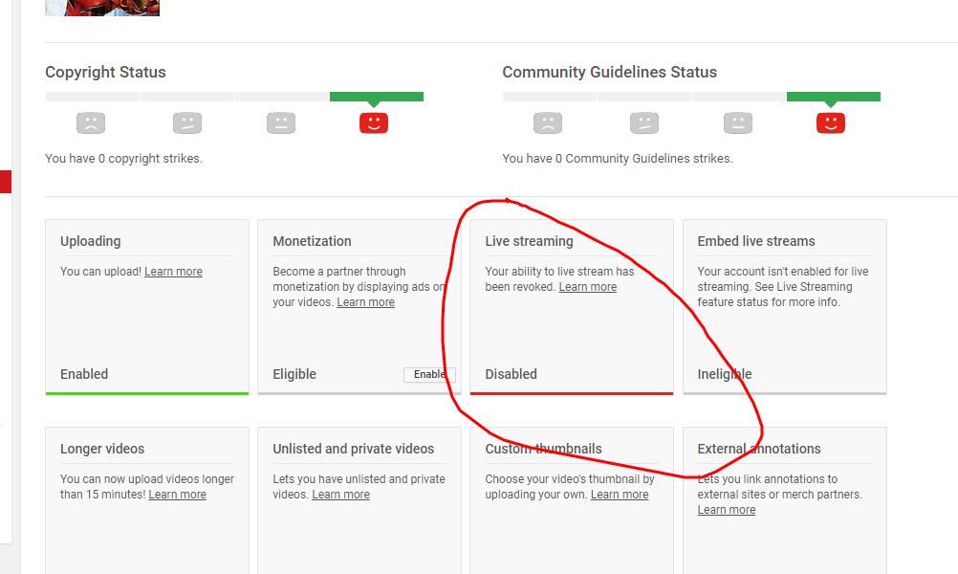Click the Copyright Status heading

pos(106,72)
